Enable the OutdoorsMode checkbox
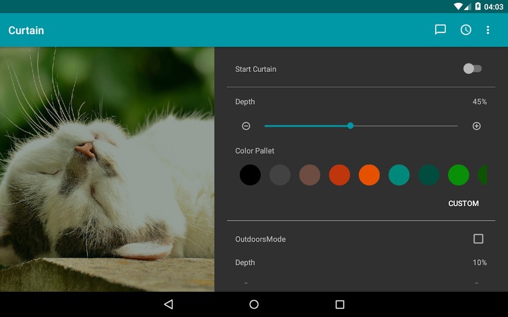508x317 pixels. coord(478,239)
